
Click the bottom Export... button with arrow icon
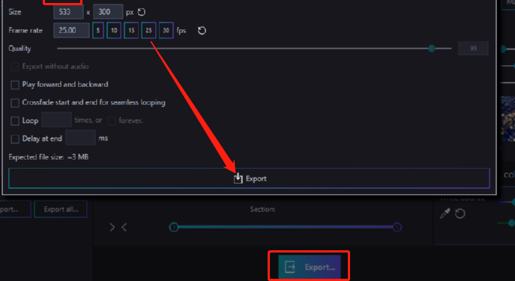click(309, 267)
